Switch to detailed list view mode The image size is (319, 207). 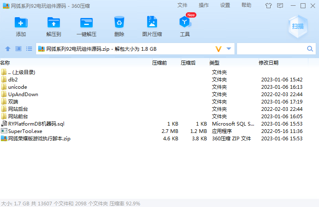pyautogui.click(x=29, y=49)
